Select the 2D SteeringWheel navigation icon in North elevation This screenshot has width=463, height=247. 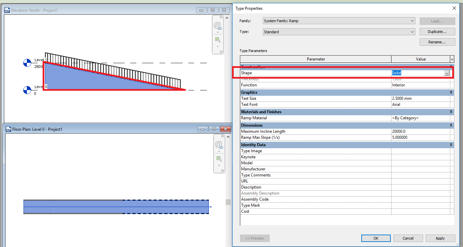[x=217, y=26]
